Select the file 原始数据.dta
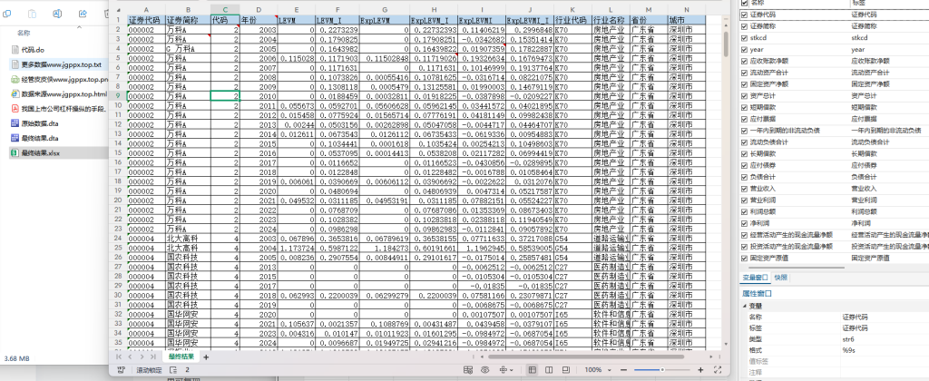 35,123
